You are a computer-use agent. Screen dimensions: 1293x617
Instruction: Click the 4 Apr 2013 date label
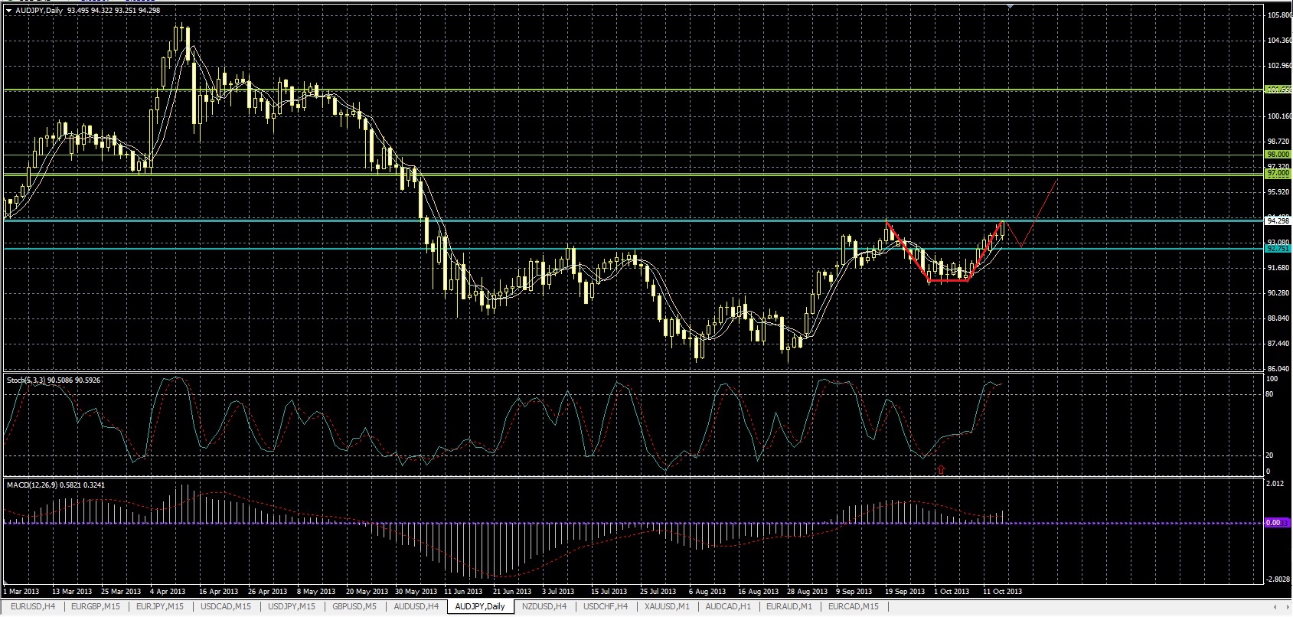pos(168,591)
